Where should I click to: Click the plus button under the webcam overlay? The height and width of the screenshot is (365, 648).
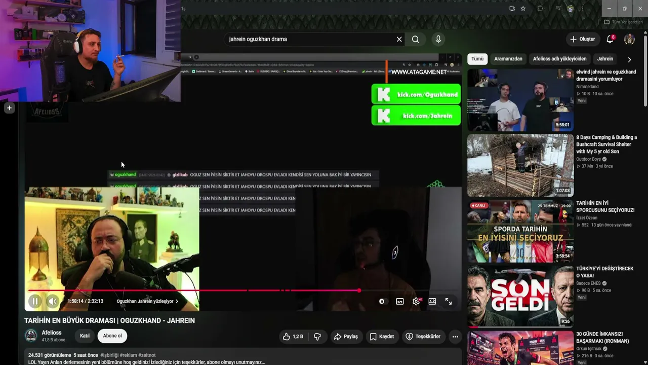pos(9,107)
